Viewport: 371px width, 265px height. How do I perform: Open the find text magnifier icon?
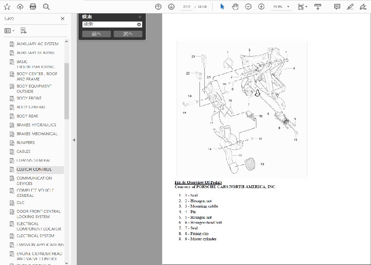(x=46, y=7)
